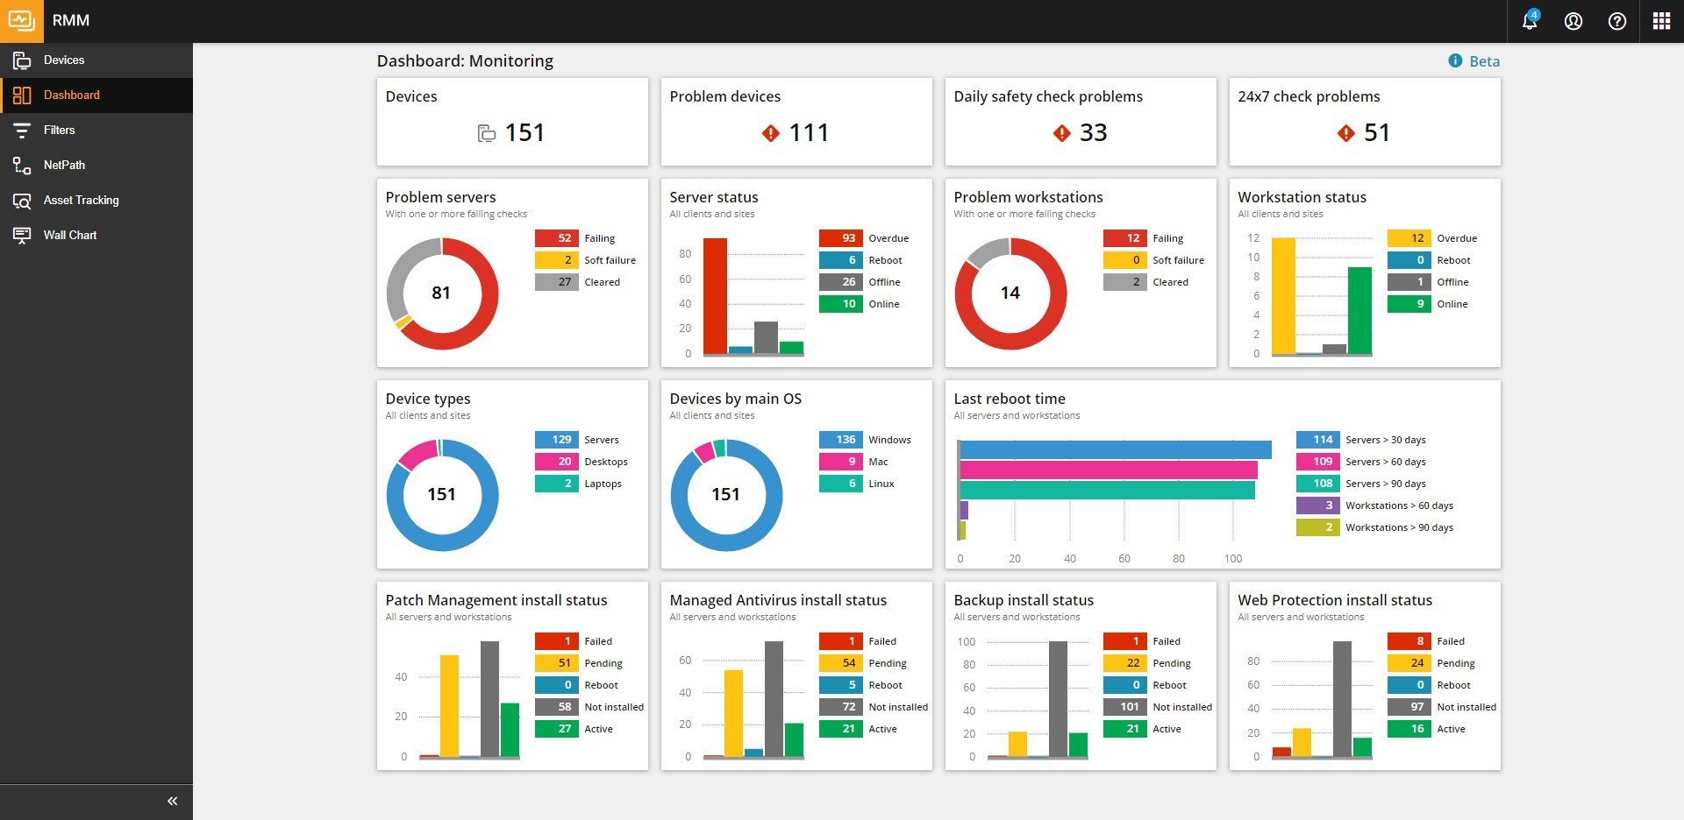Open Wall Chart in the sidebar

point(70,235)
